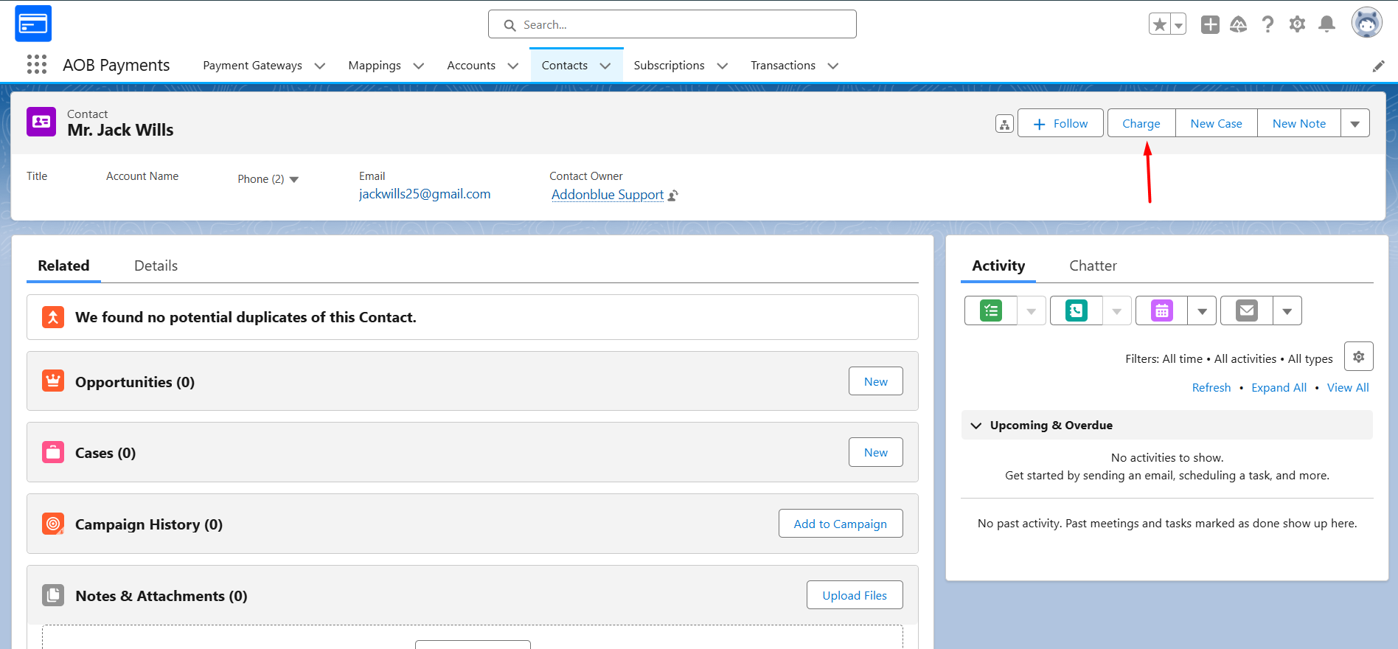Open the Favorites star icon

pyautogui.click(x=1160, y=24)
